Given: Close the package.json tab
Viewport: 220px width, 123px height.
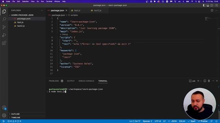Looking at the screenshot, I should 66,11.
